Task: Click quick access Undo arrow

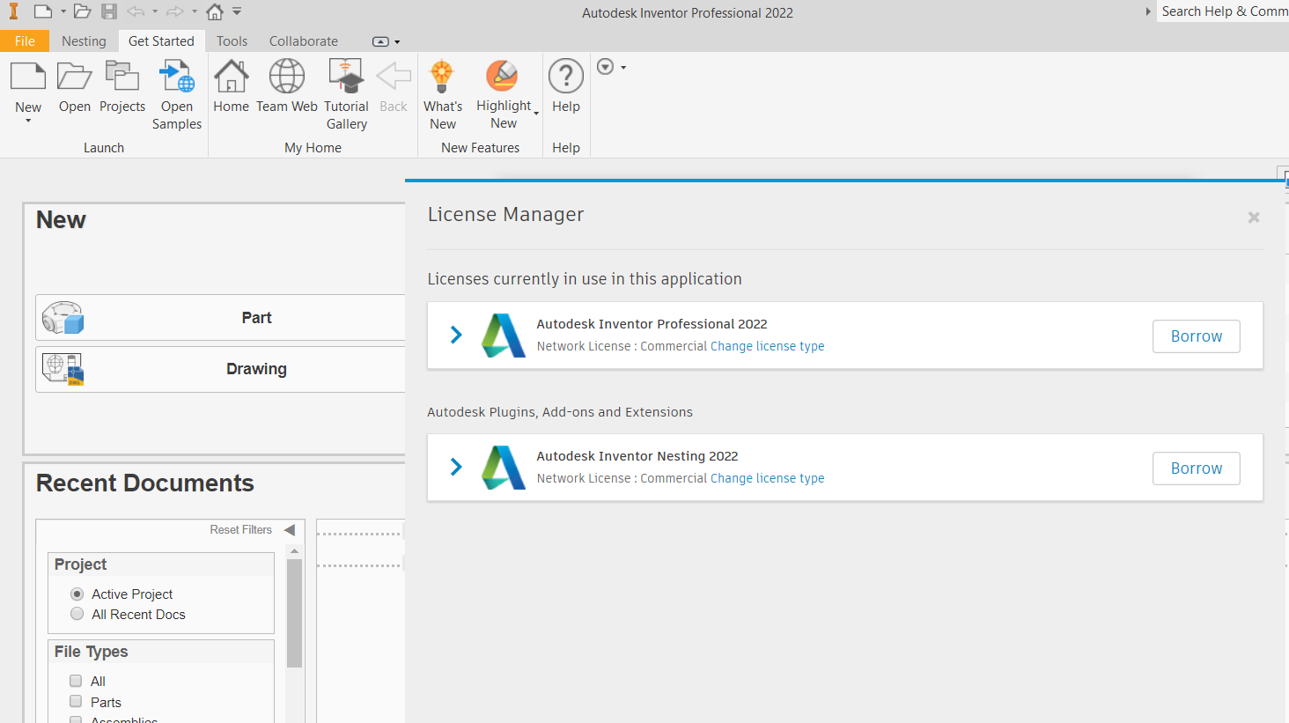Action: (x=136, y=11)
